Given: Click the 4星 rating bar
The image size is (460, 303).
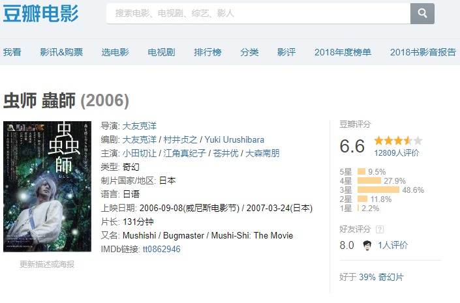Looking at the screenshot, I should [369, 180].
